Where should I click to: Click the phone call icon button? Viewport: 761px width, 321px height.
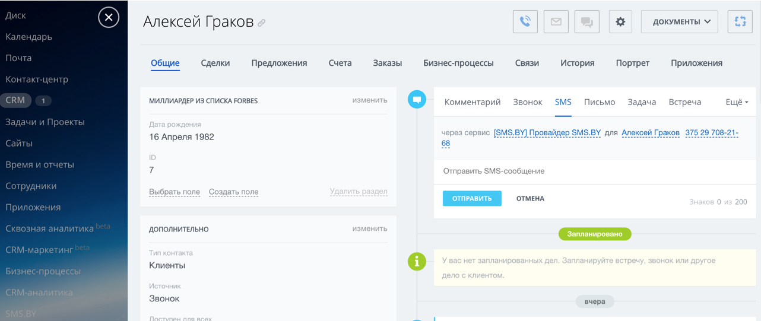point(525,22)
